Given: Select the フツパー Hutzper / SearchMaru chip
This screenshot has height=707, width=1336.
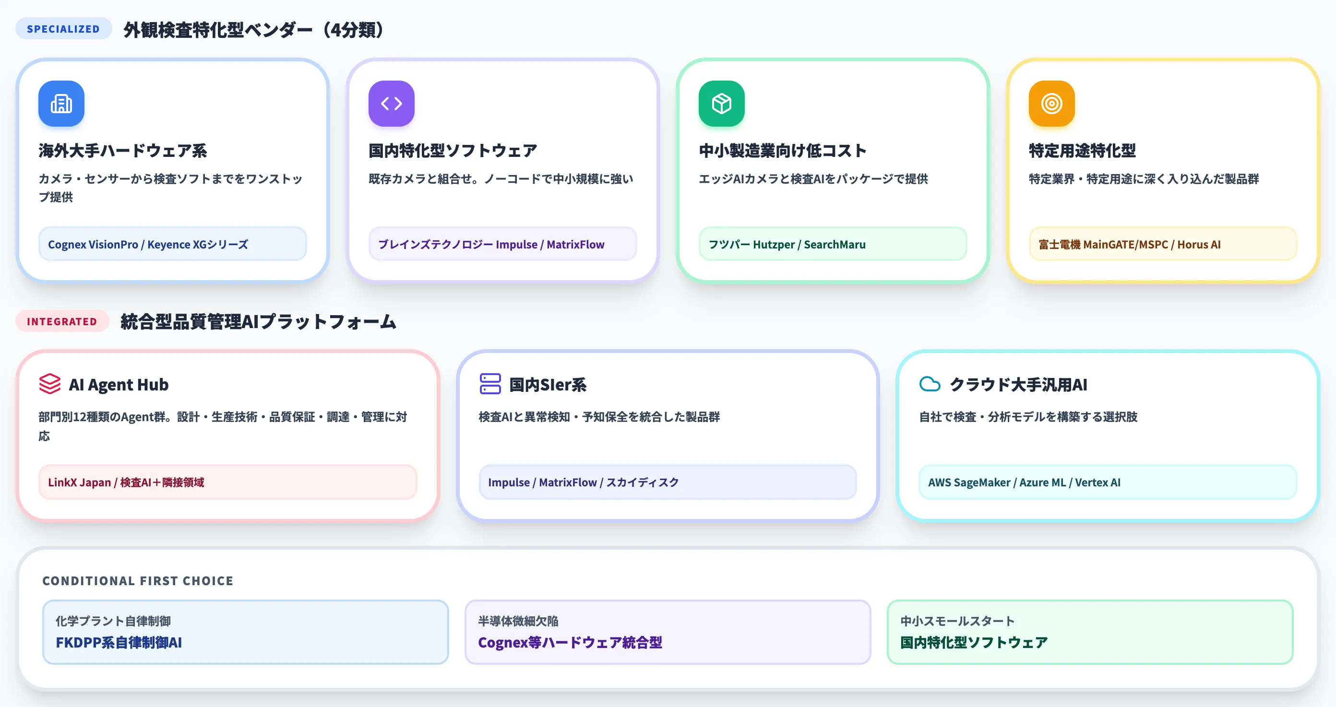Looking at the screenshot, I should pos(833,244).
